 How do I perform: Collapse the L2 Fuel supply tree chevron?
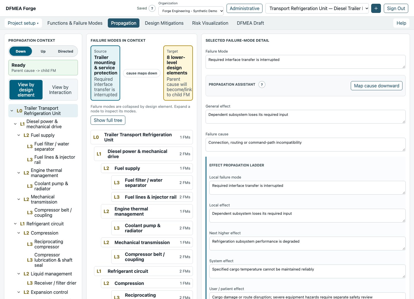pos(19,135)
